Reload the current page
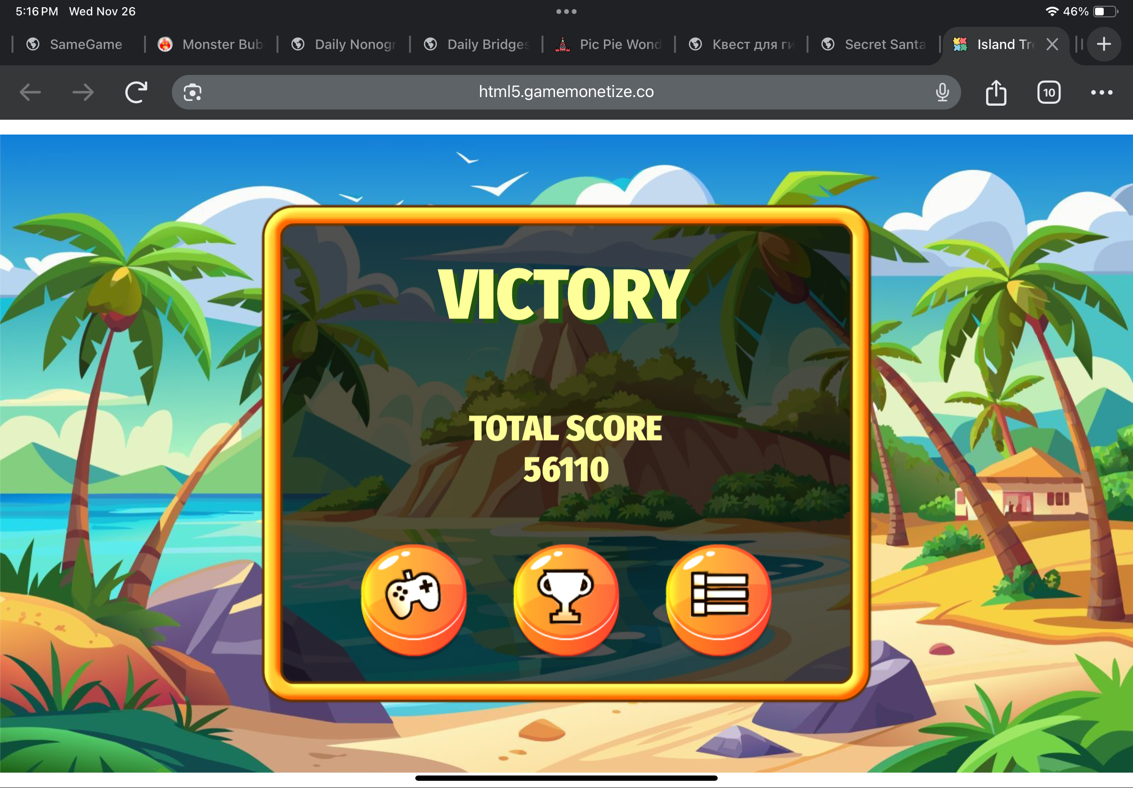This screenshot has height=788, width=1133. coord(136,92)
